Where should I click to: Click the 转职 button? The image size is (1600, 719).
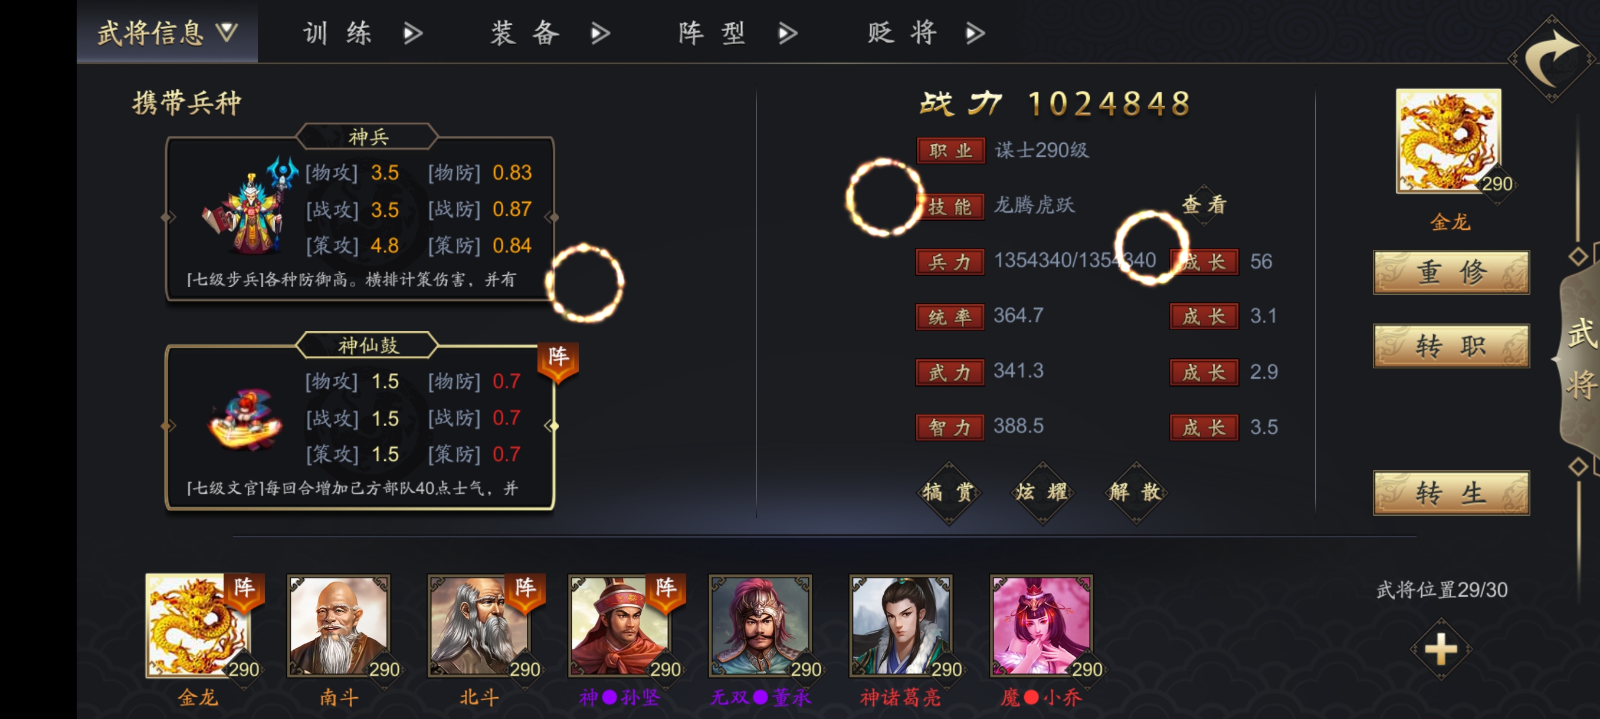1451,345
